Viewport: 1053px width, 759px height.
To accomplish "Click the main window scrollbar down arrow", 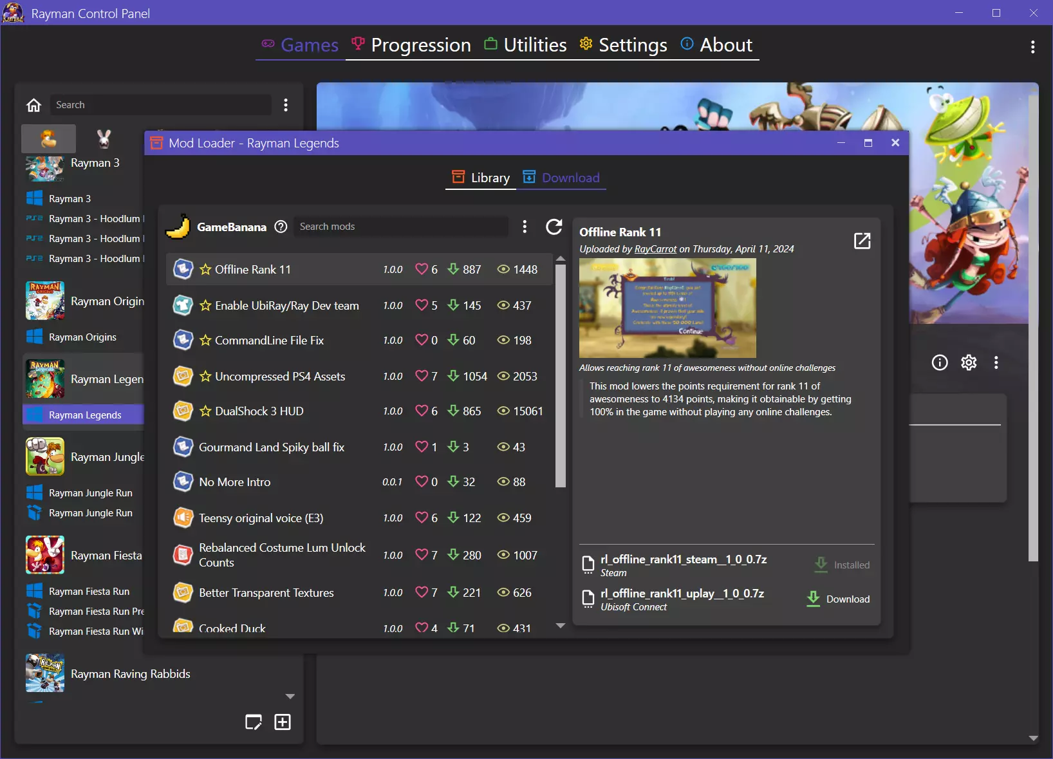I will tap(1033, 738).
